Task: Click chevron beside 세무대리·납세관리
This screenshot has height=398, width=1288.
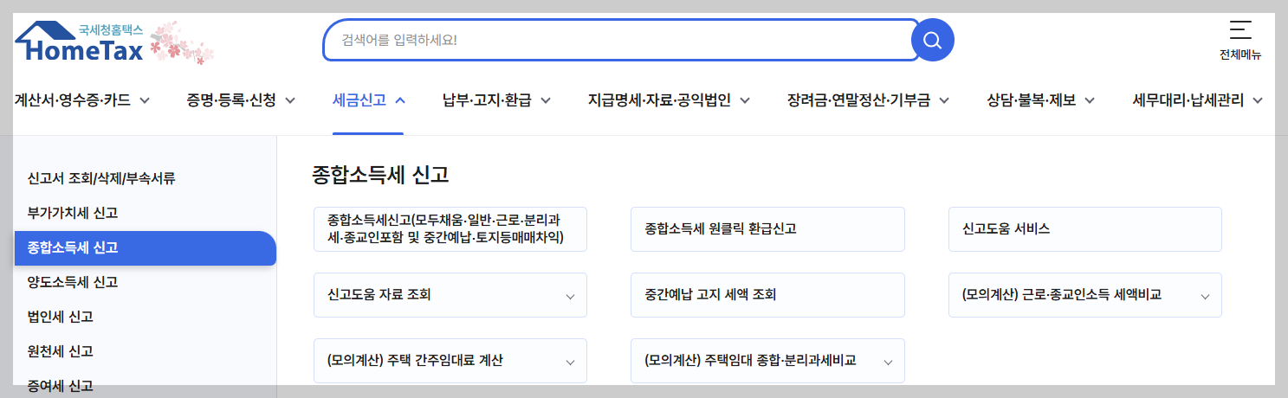Action: point(1258,100)
